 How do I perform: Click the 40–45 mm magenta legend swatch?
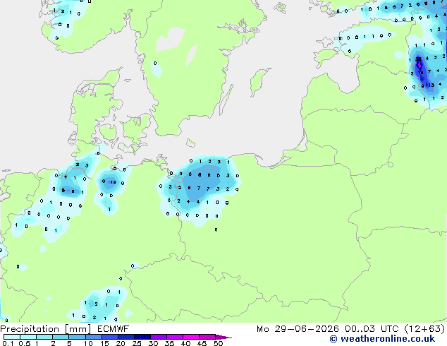pos(191,337)
